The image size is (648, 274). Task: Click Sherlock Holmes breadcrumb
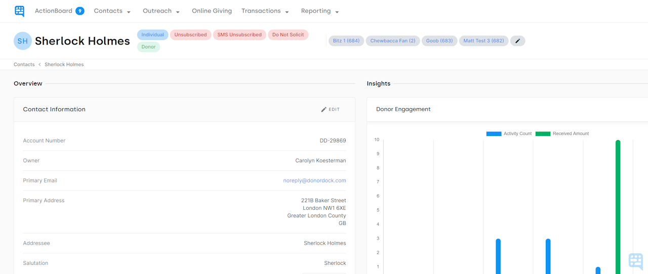coord(64,65)
